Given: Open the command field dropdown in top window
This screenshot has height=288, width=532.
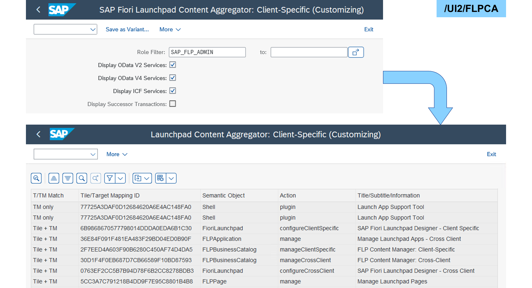Looking at the screenshot, I should point(93,29).
